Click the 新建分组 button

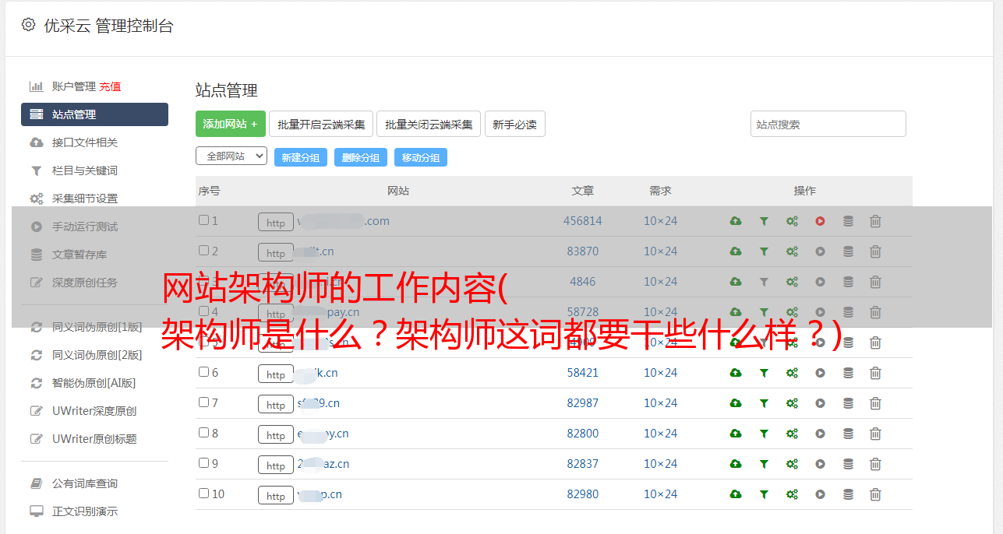pyautogui.click(x=301, y=157)
